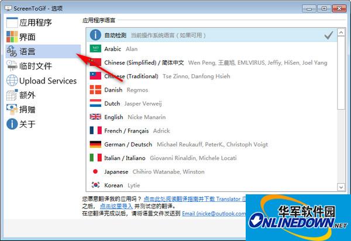Screen dimensions: 351x241
Task: Click the globe icon beside Upload Services
Action: point(12,81)
